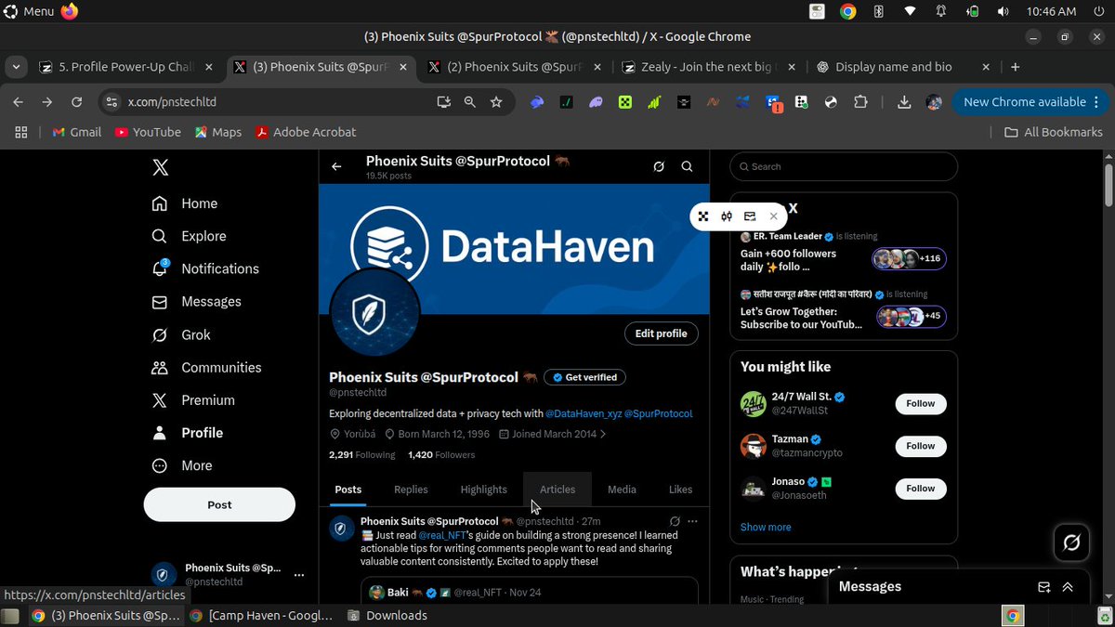Follow 24/7 Wall St.
Viewport: 1115px width, 627px height.
pos(921,404)
